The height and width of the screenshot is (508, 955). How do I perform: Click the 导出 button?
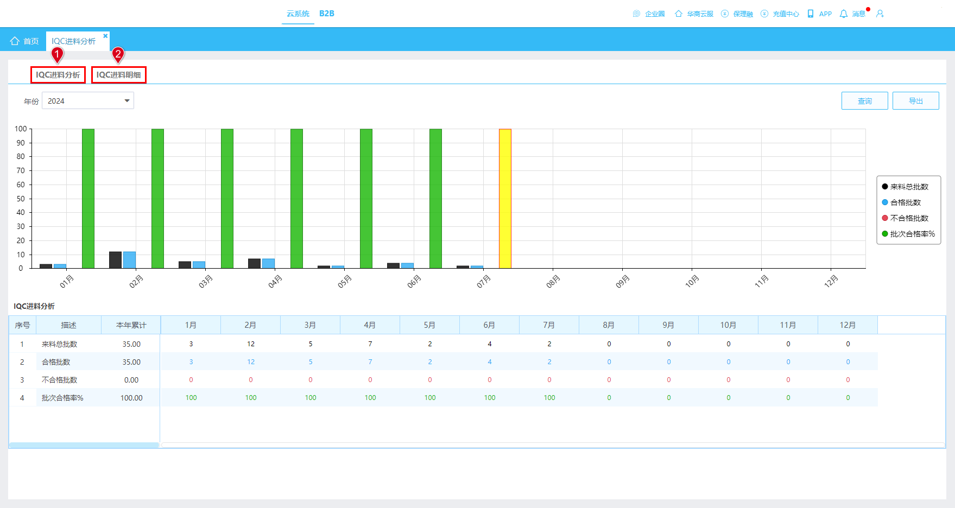coord(916,101)
